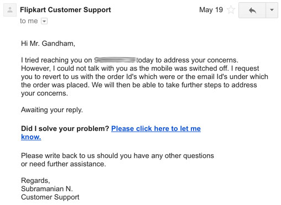Screen dimensions: 281x205
Task: Click the underlined "know." link text
Action: point(31,137)
